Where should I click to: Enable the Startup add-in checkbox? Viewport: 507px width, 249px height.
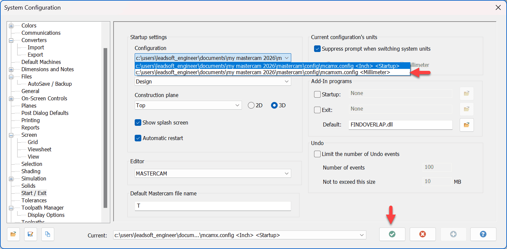pos(317,94)
